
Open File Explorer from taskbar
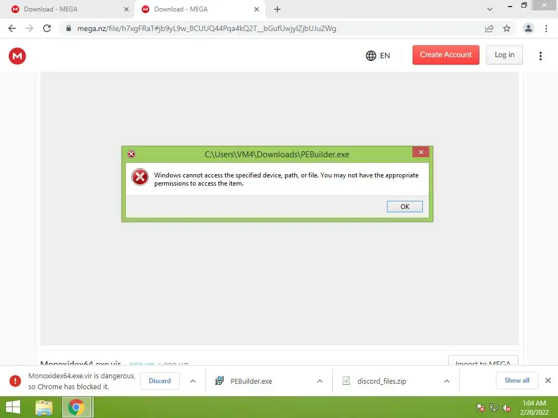pyautogui.click(x=44, y=407)
